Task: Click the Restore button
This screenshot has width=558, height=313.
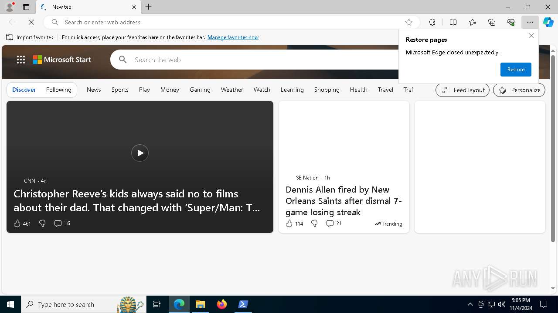Action: click(x=516, y=70)
